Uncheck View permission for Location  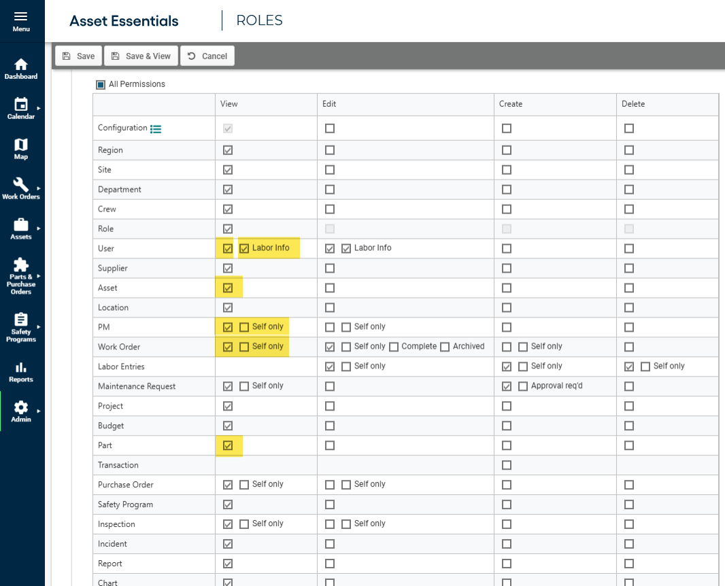(x=228, y=308)
